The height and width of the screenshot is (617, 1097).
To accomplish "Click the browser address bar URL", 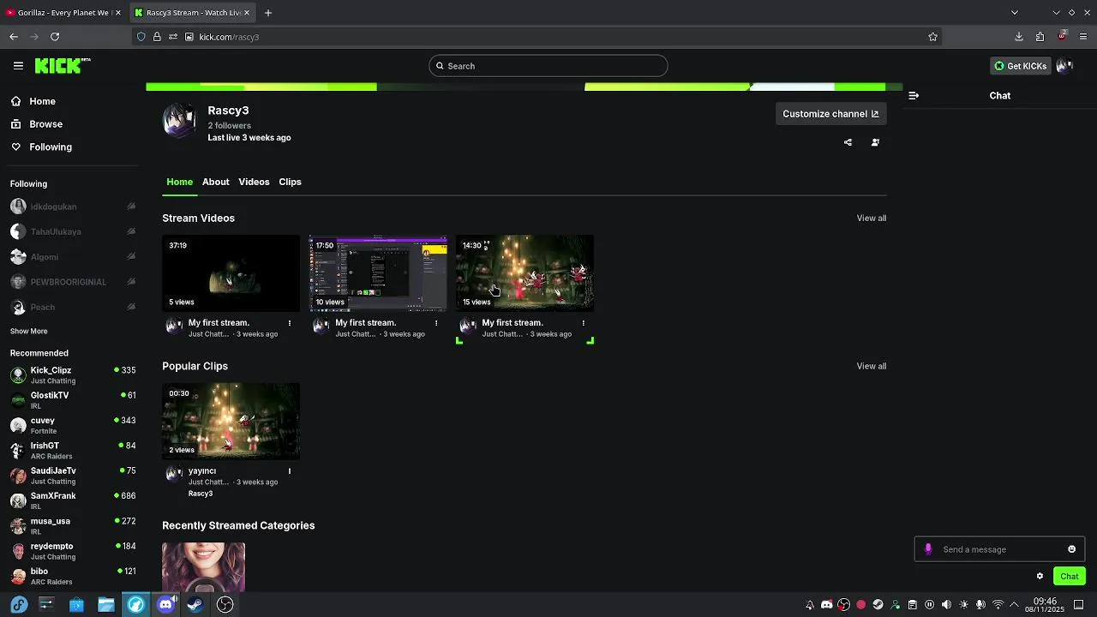I will point(229,37).
